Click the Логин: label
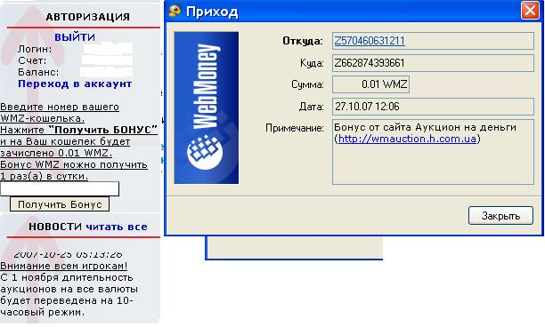The image size is (545, 327). (35, 49)
